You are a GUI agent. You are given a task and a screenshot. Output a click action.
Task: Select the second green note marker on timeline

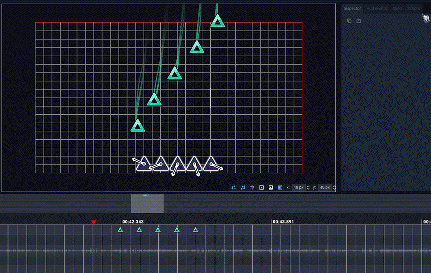139,230
